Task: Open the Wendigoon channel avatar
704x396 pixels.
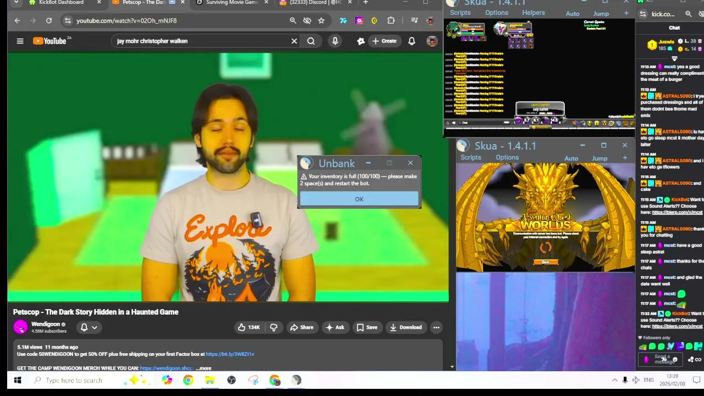Action: pyautogui.click(x=20, y=327)
